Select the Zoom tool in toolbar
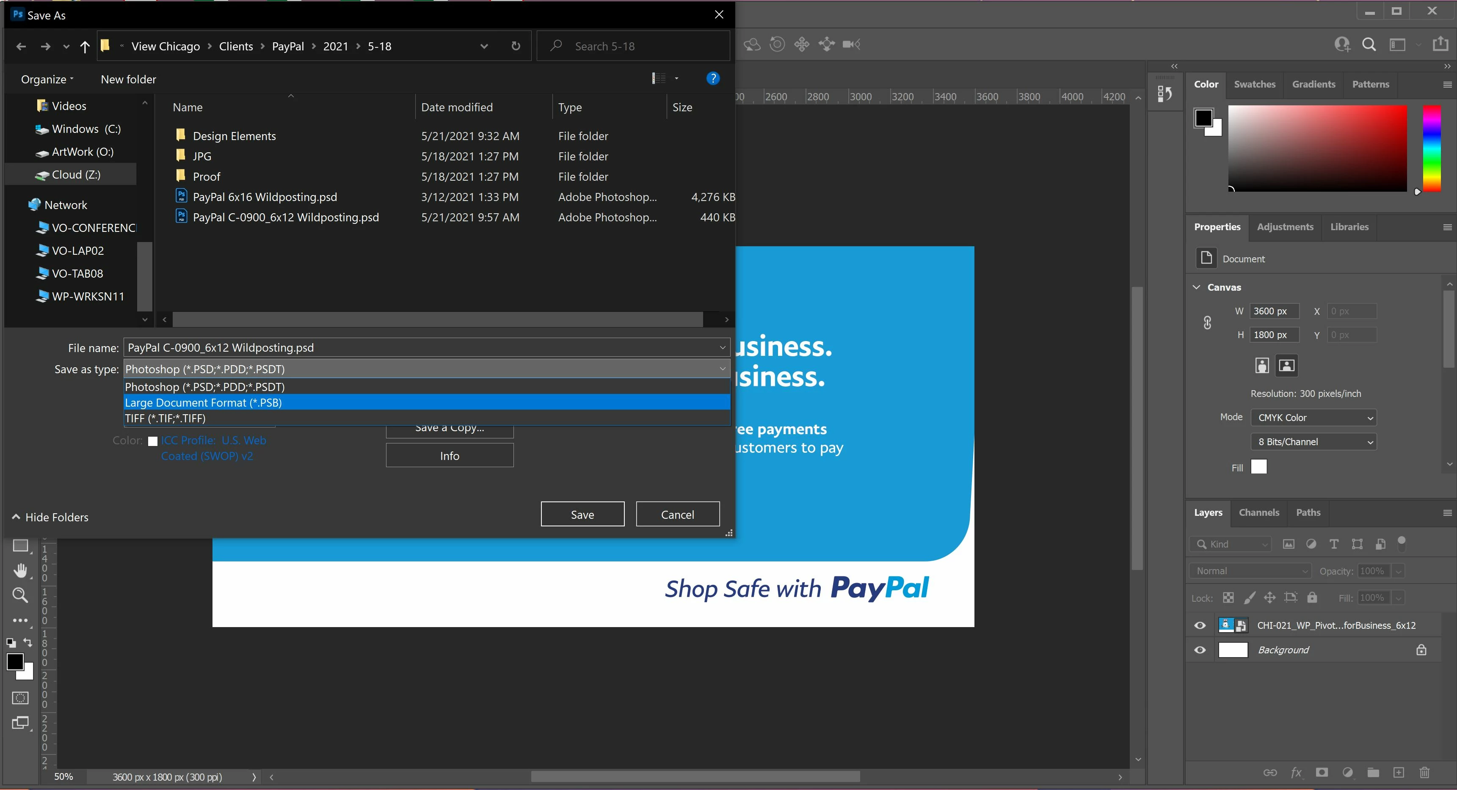This screenshot has height=790, width=1457. pyautogui.click(x=20, y=595)
